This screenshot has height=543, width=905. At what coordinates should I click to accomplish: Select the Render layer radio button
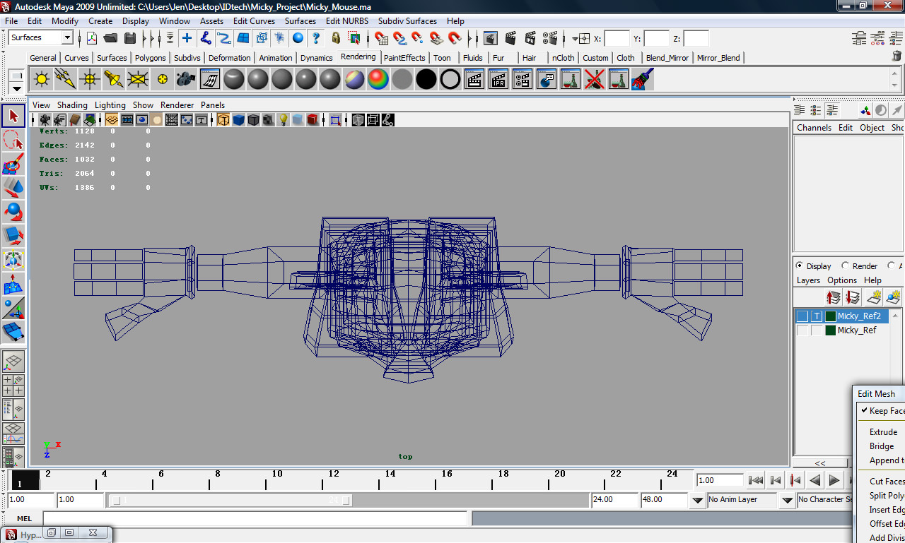845,266
